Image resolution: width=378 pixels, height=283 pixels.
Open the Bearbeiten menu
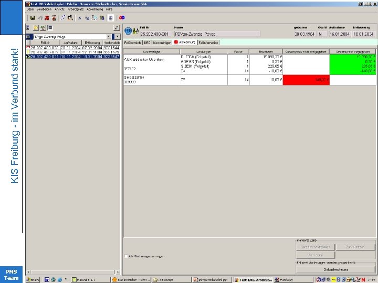[44, 9]
